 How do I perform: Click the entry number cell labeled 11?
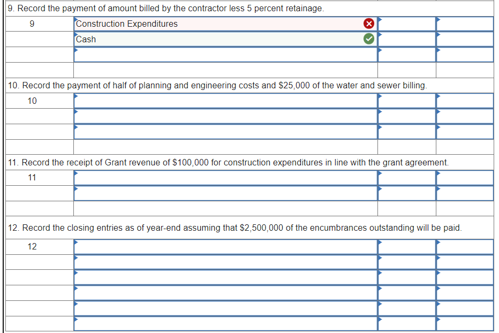click(x=32, y=177)
